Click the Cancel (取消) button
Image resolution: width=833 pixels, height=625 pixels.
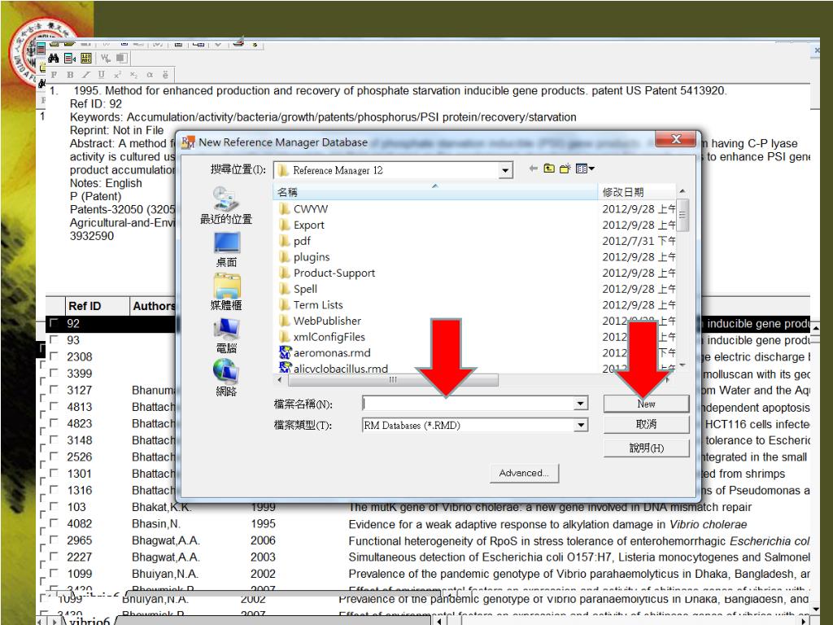click(646, 424)
